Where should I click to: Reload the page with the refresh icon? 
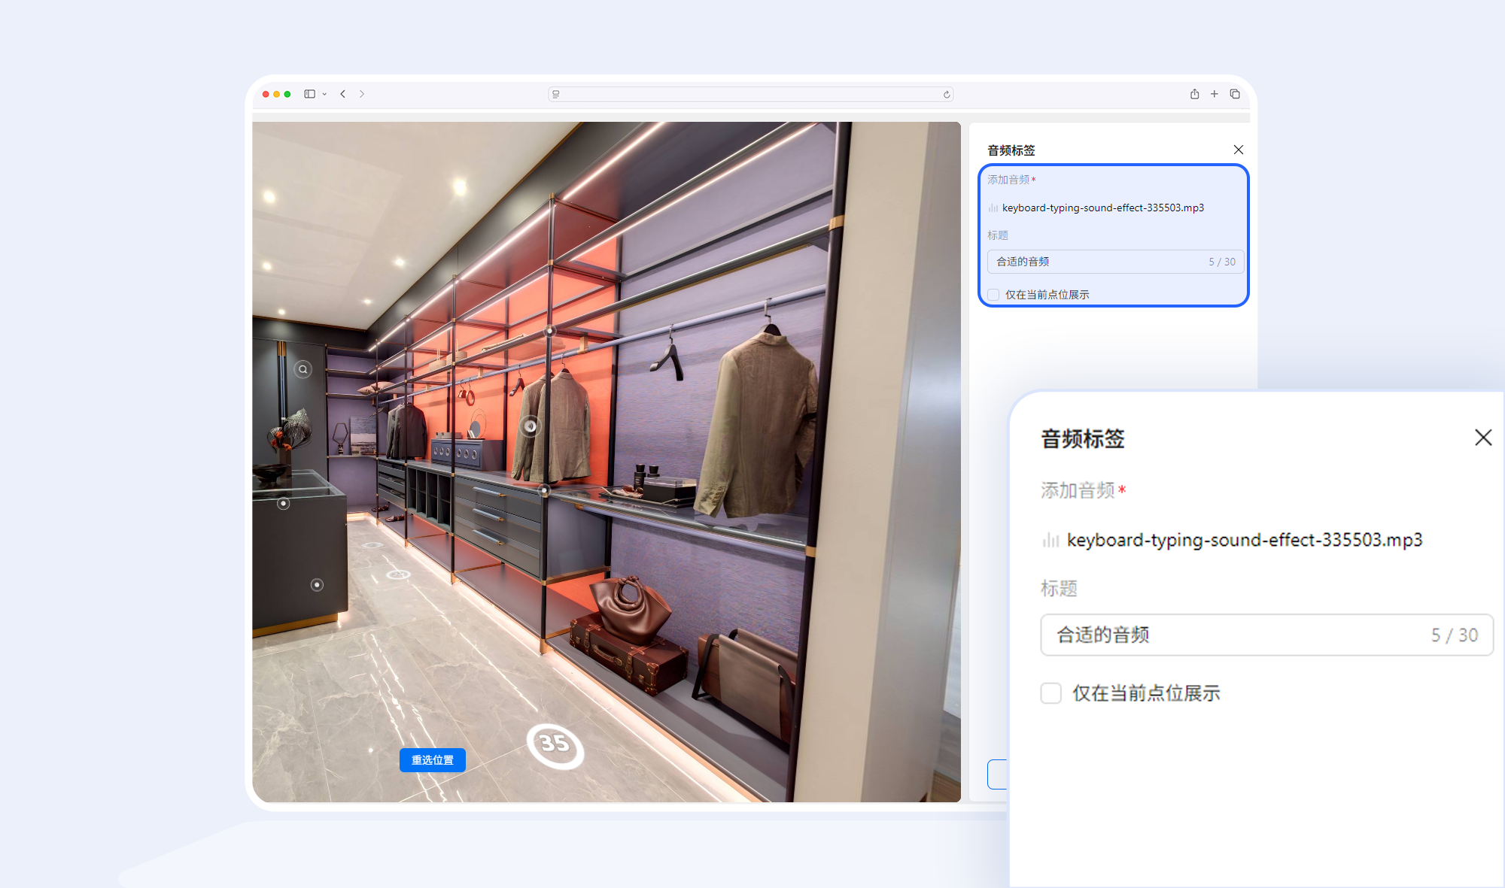point(947,94)
